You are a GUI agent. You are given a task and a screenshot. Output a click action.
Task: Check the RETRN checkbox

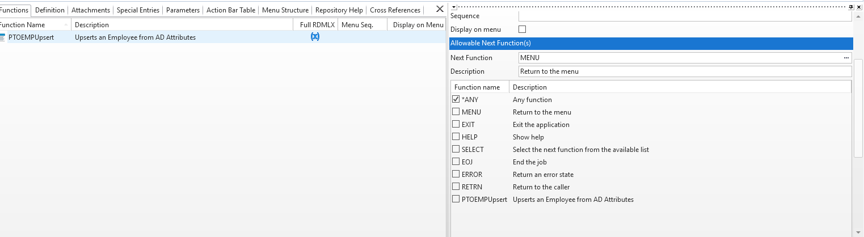click(x=456, y=187)
